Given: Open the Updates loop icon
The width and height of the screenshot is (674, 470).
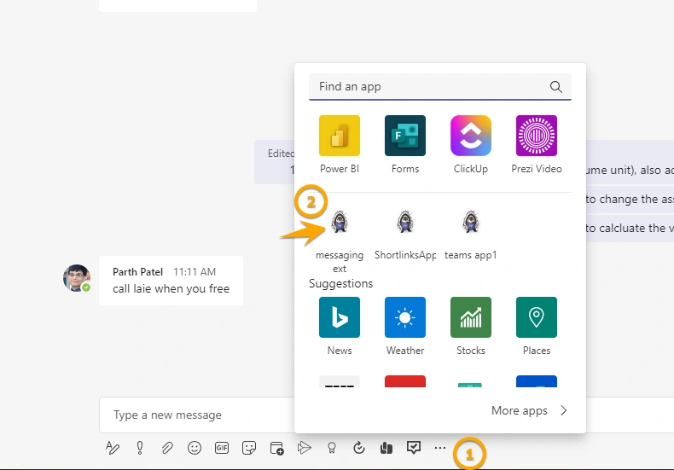Looking at the screenshot, I should click(358, 448).
